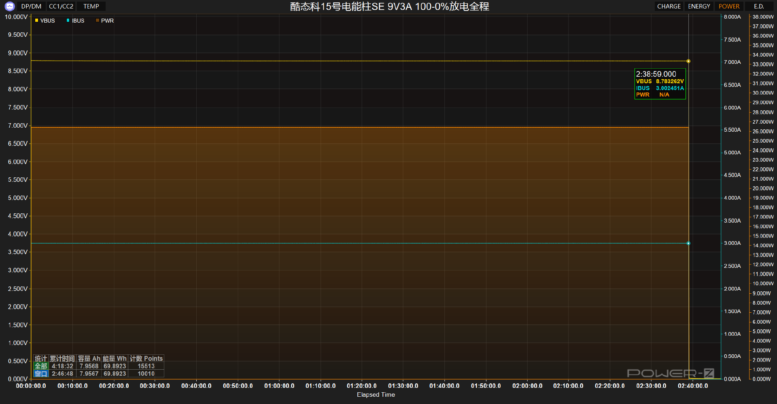Click the IBUS value 3.002451A in tooltip
This screenshot has width=777, height=404.
[x=670, y=88]
